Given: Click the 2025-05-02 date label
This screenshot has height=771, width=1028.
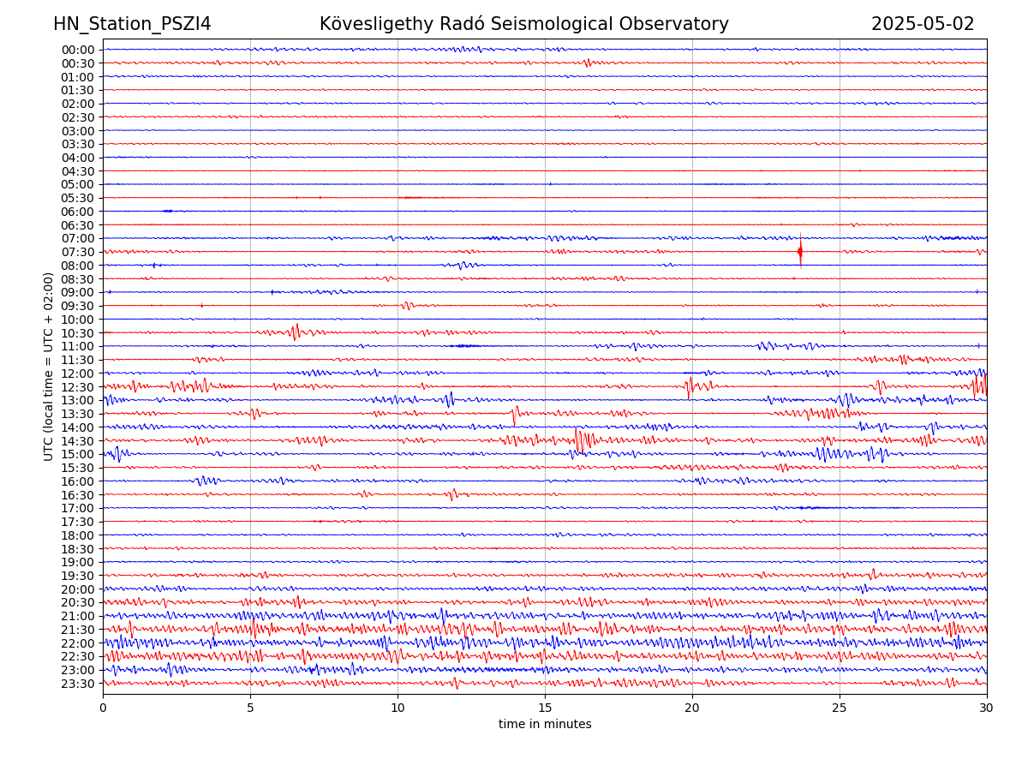Looking at the screenshot, I should click(x=922, y=24).
